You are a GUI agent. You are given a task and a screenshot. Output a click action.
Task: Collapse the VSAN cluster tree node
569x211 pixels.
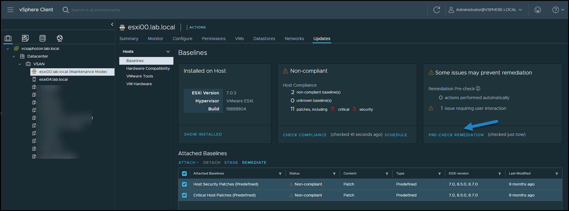pyautogui.click(x=20, y=64)
